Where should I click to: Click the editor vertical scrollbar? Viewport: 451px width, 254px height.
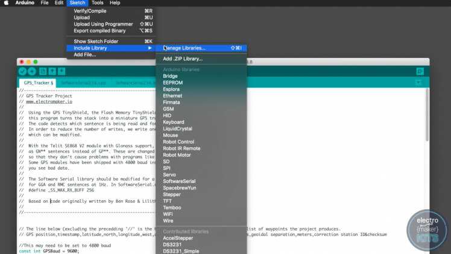427,115
